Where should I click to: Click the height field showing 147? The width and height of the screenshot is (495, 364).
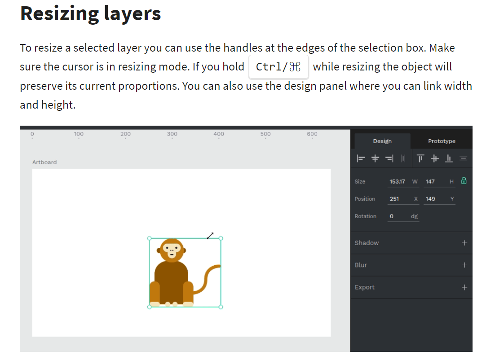click(x=439, y=182)
